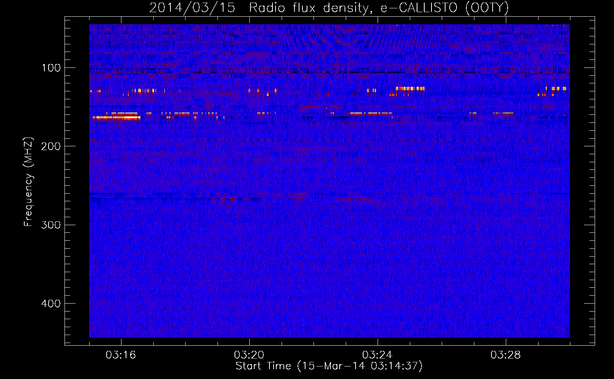The width and height of the screenshot is (614, 379).
Task: Click the "Start Time (15-Mar-14 03:14:37)" label
Action: pyautogui.click(x=329, y=366)
